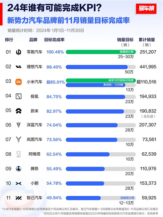
Task: Click the Leapmotor (零跑汽车) brand logo
Action: point(18,52)
